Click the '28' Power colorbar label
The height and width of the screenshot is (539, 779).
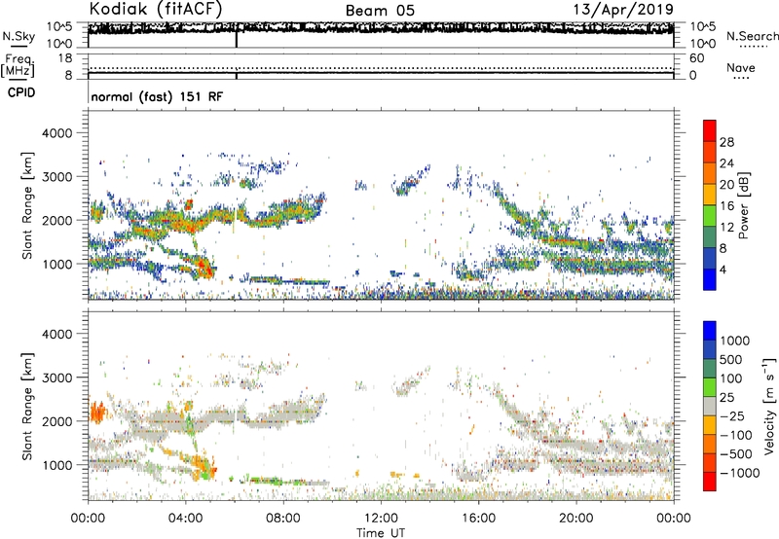coord(726,142)
